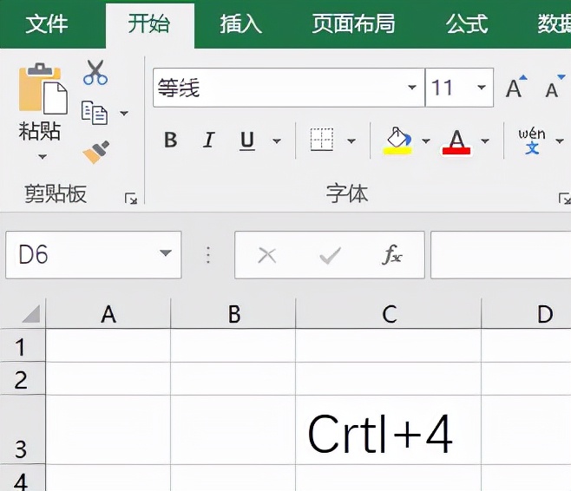Image resolution: width=571 pixels, height=491 pixels.
Task: Click the Cut scissors icon
Action: [x=95, y=72]
